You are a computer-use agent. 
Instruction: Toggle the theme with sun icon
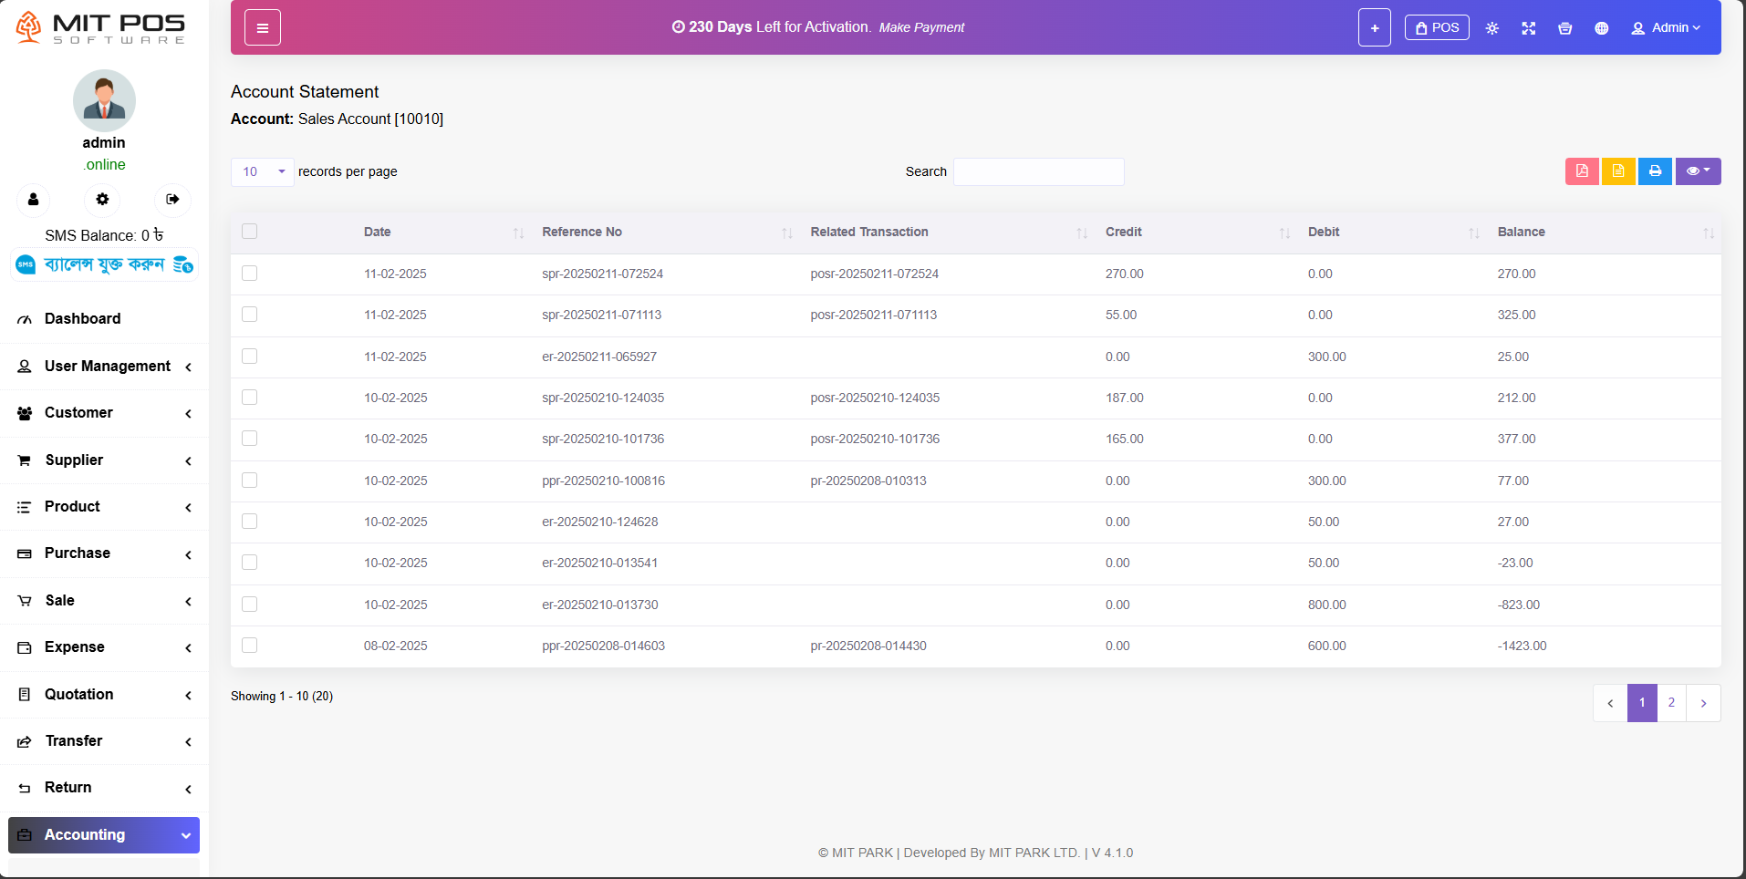click(x=1491, y=28)
